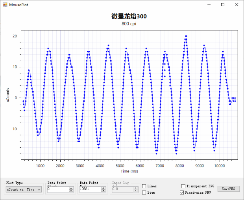Click the Input lag spinner up arrow
Viewport: 244px width, 200px height.
tap(135, 188)
